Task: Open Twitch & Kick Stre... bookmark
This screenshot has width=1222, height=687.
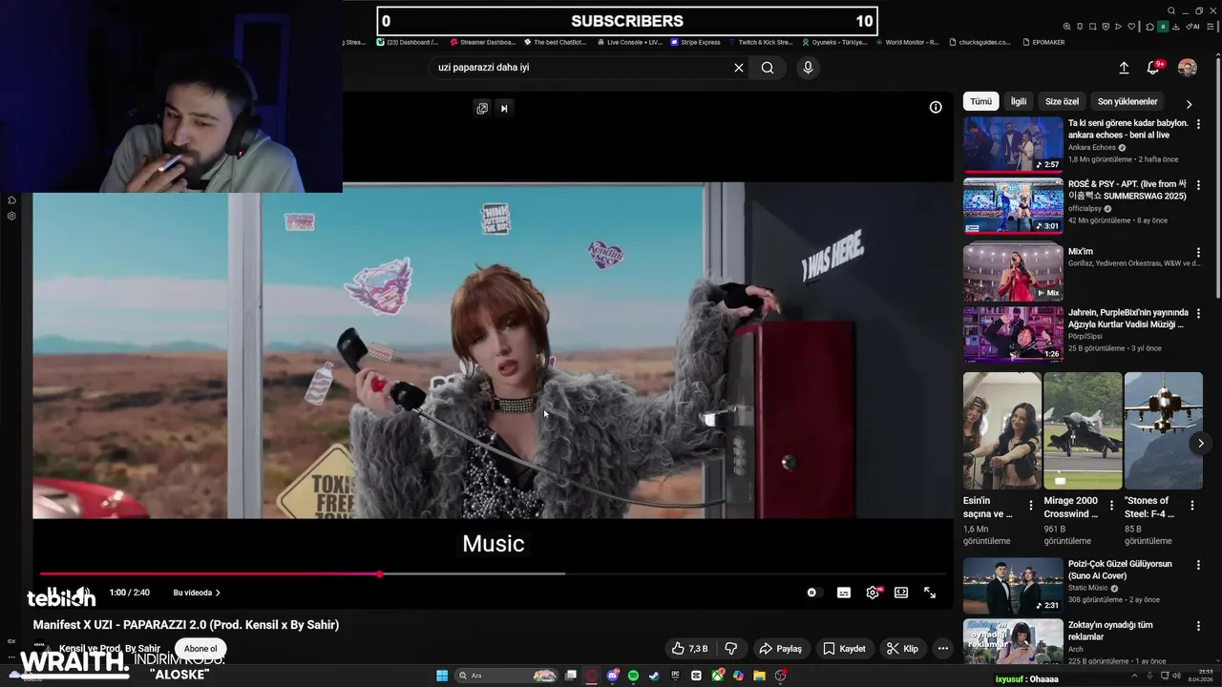Action: tap(760, 42)
